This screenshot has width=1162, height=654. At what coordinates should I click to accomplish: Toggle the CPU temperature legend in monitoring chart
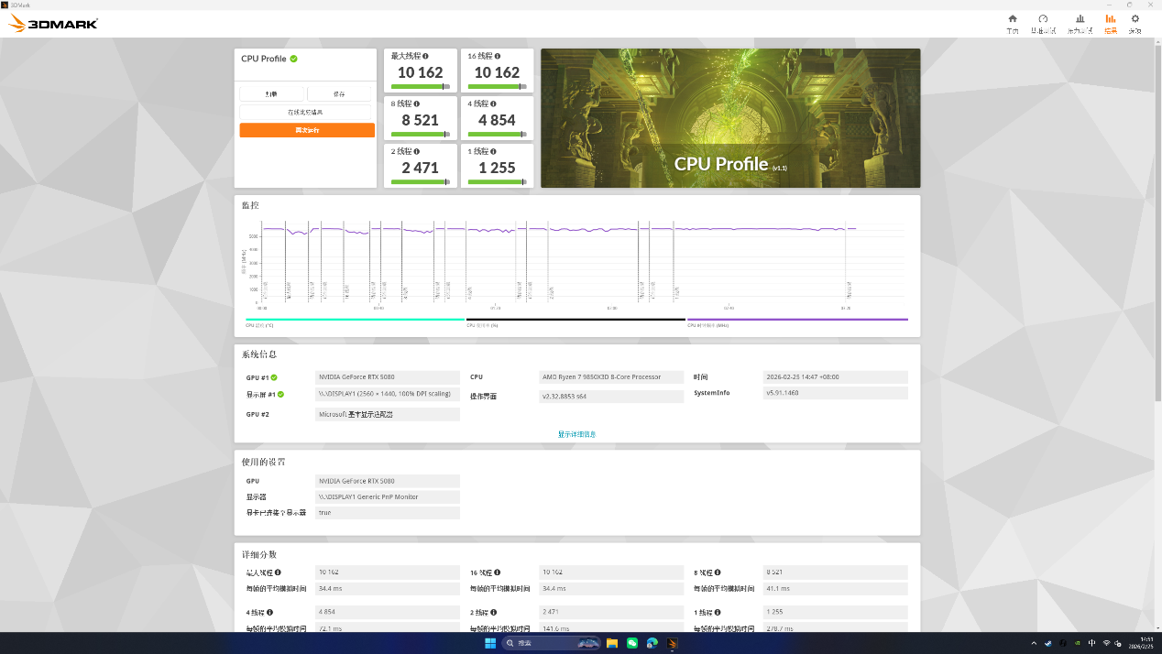tap(355, 322)
